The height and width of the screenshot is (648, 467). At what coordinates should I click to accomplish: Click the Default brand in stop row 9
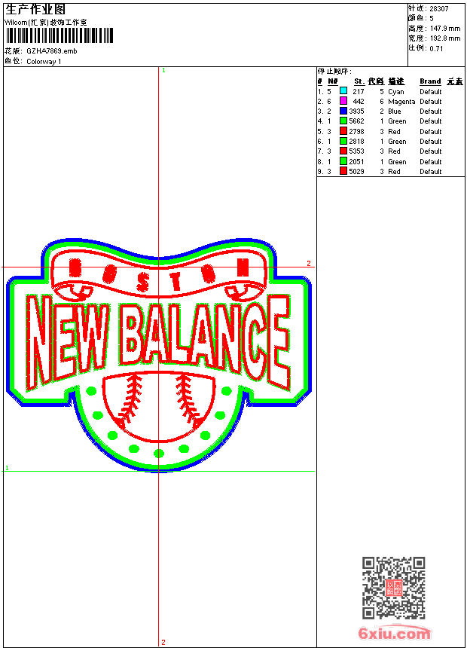coord(431,172)
